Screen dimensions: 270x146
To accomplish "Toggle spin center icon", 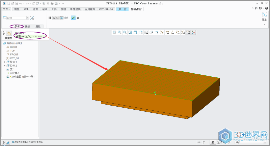I will pyautogui.click(x=193, y=32).
